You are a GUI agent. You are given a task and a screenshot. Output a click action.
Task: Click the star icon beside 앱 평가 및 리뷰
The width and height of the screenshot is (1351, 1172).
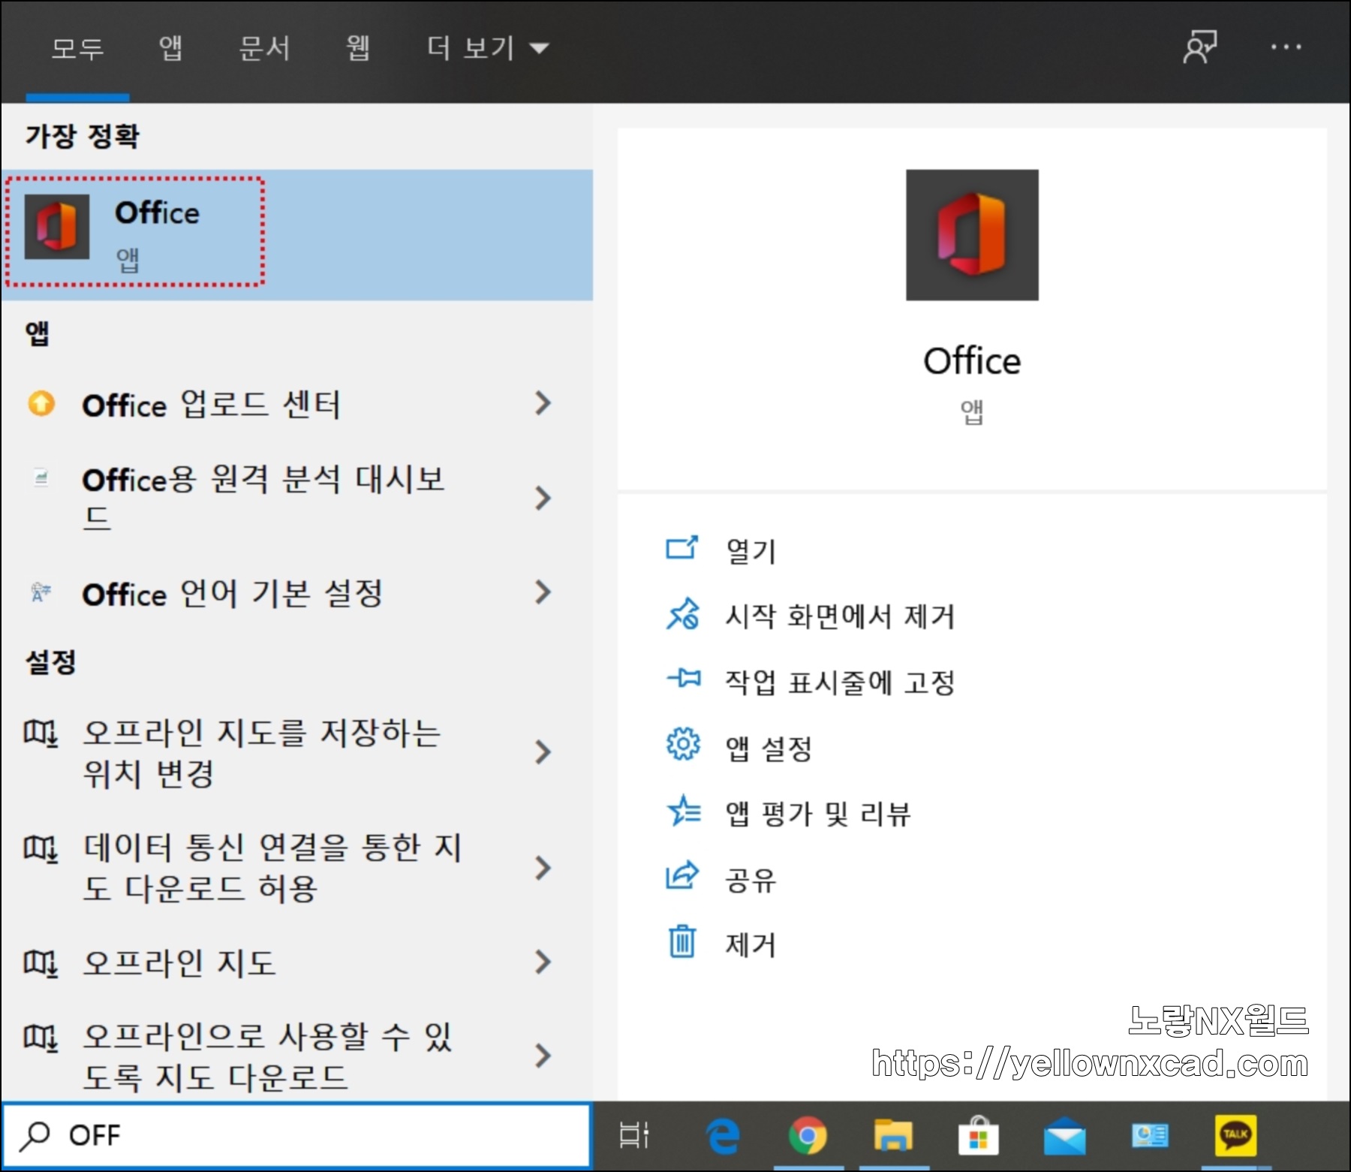click(683, 811)
